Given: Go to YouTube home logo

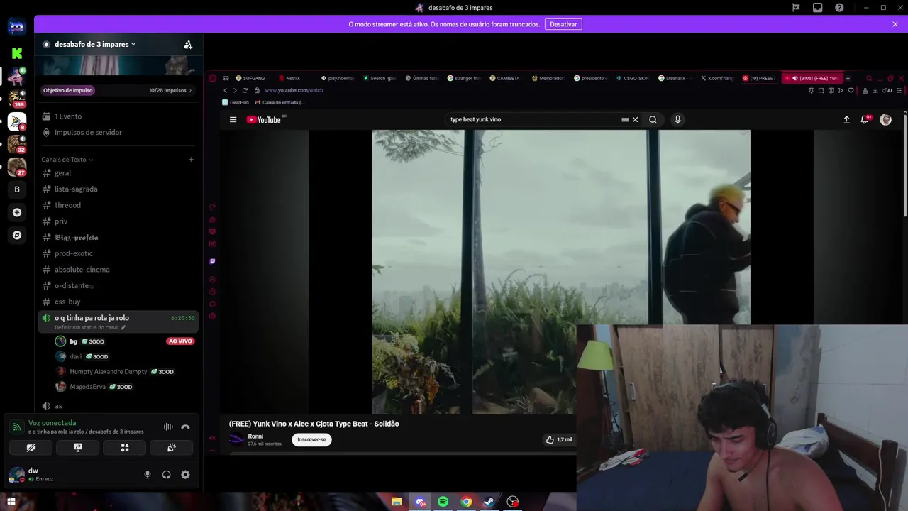Looking at the screenshot, I should pos(265,119).
